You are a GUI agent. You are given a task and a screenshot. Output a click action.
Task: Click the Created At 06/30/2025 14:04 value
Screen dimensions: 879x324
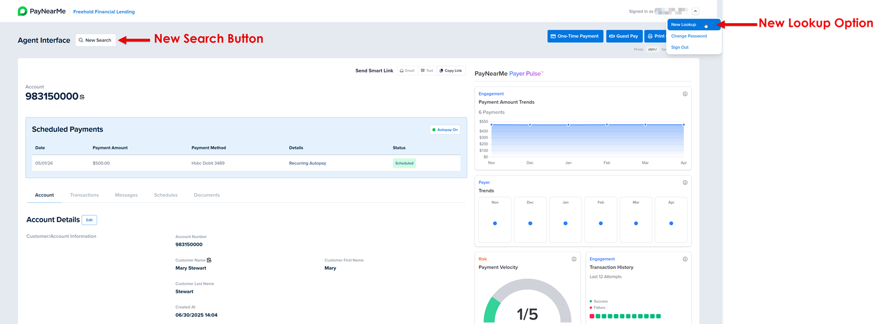pos(196,315)
